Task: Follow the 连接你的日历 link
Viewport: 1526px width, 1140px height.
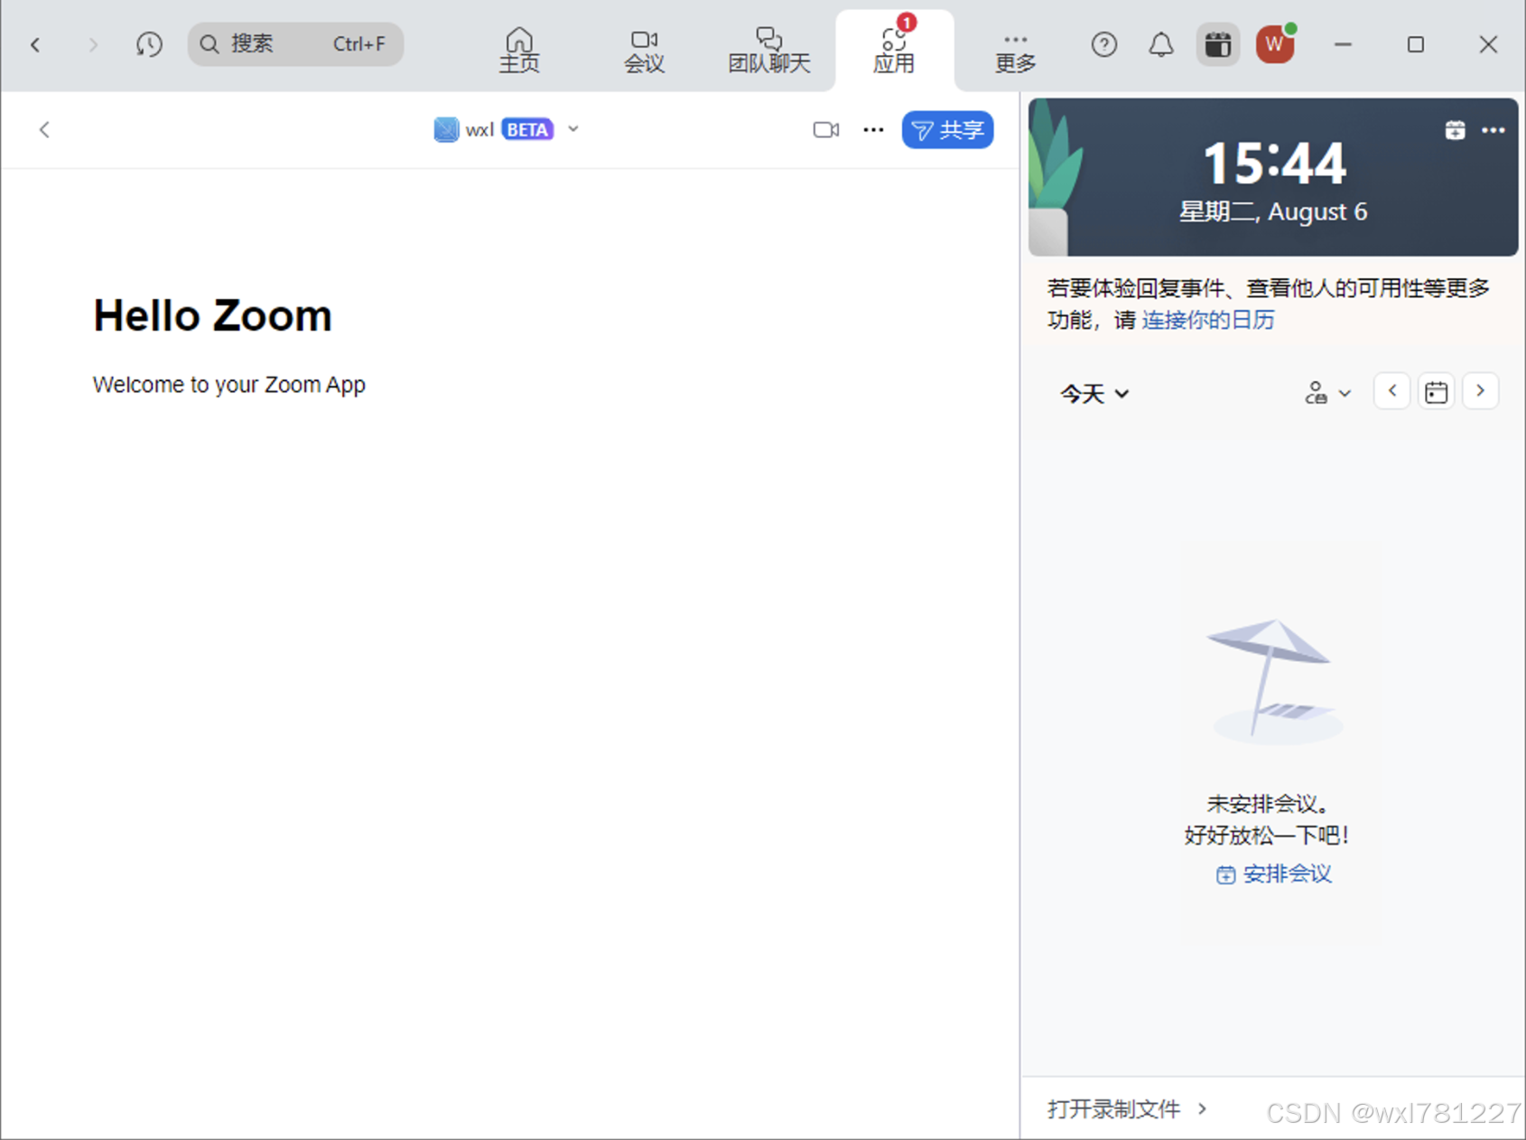Action: pos(1208,320)
